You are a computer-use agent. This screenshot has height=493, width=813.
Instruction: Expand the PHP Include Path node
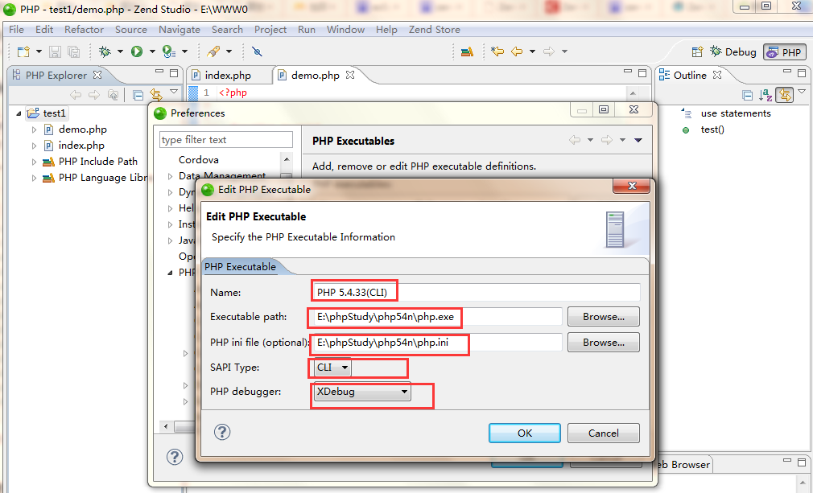click(35, 162)
